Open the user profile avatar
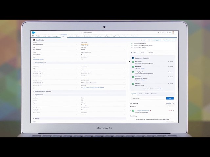The width and height of the screenshot is (210, 157). 173,32
